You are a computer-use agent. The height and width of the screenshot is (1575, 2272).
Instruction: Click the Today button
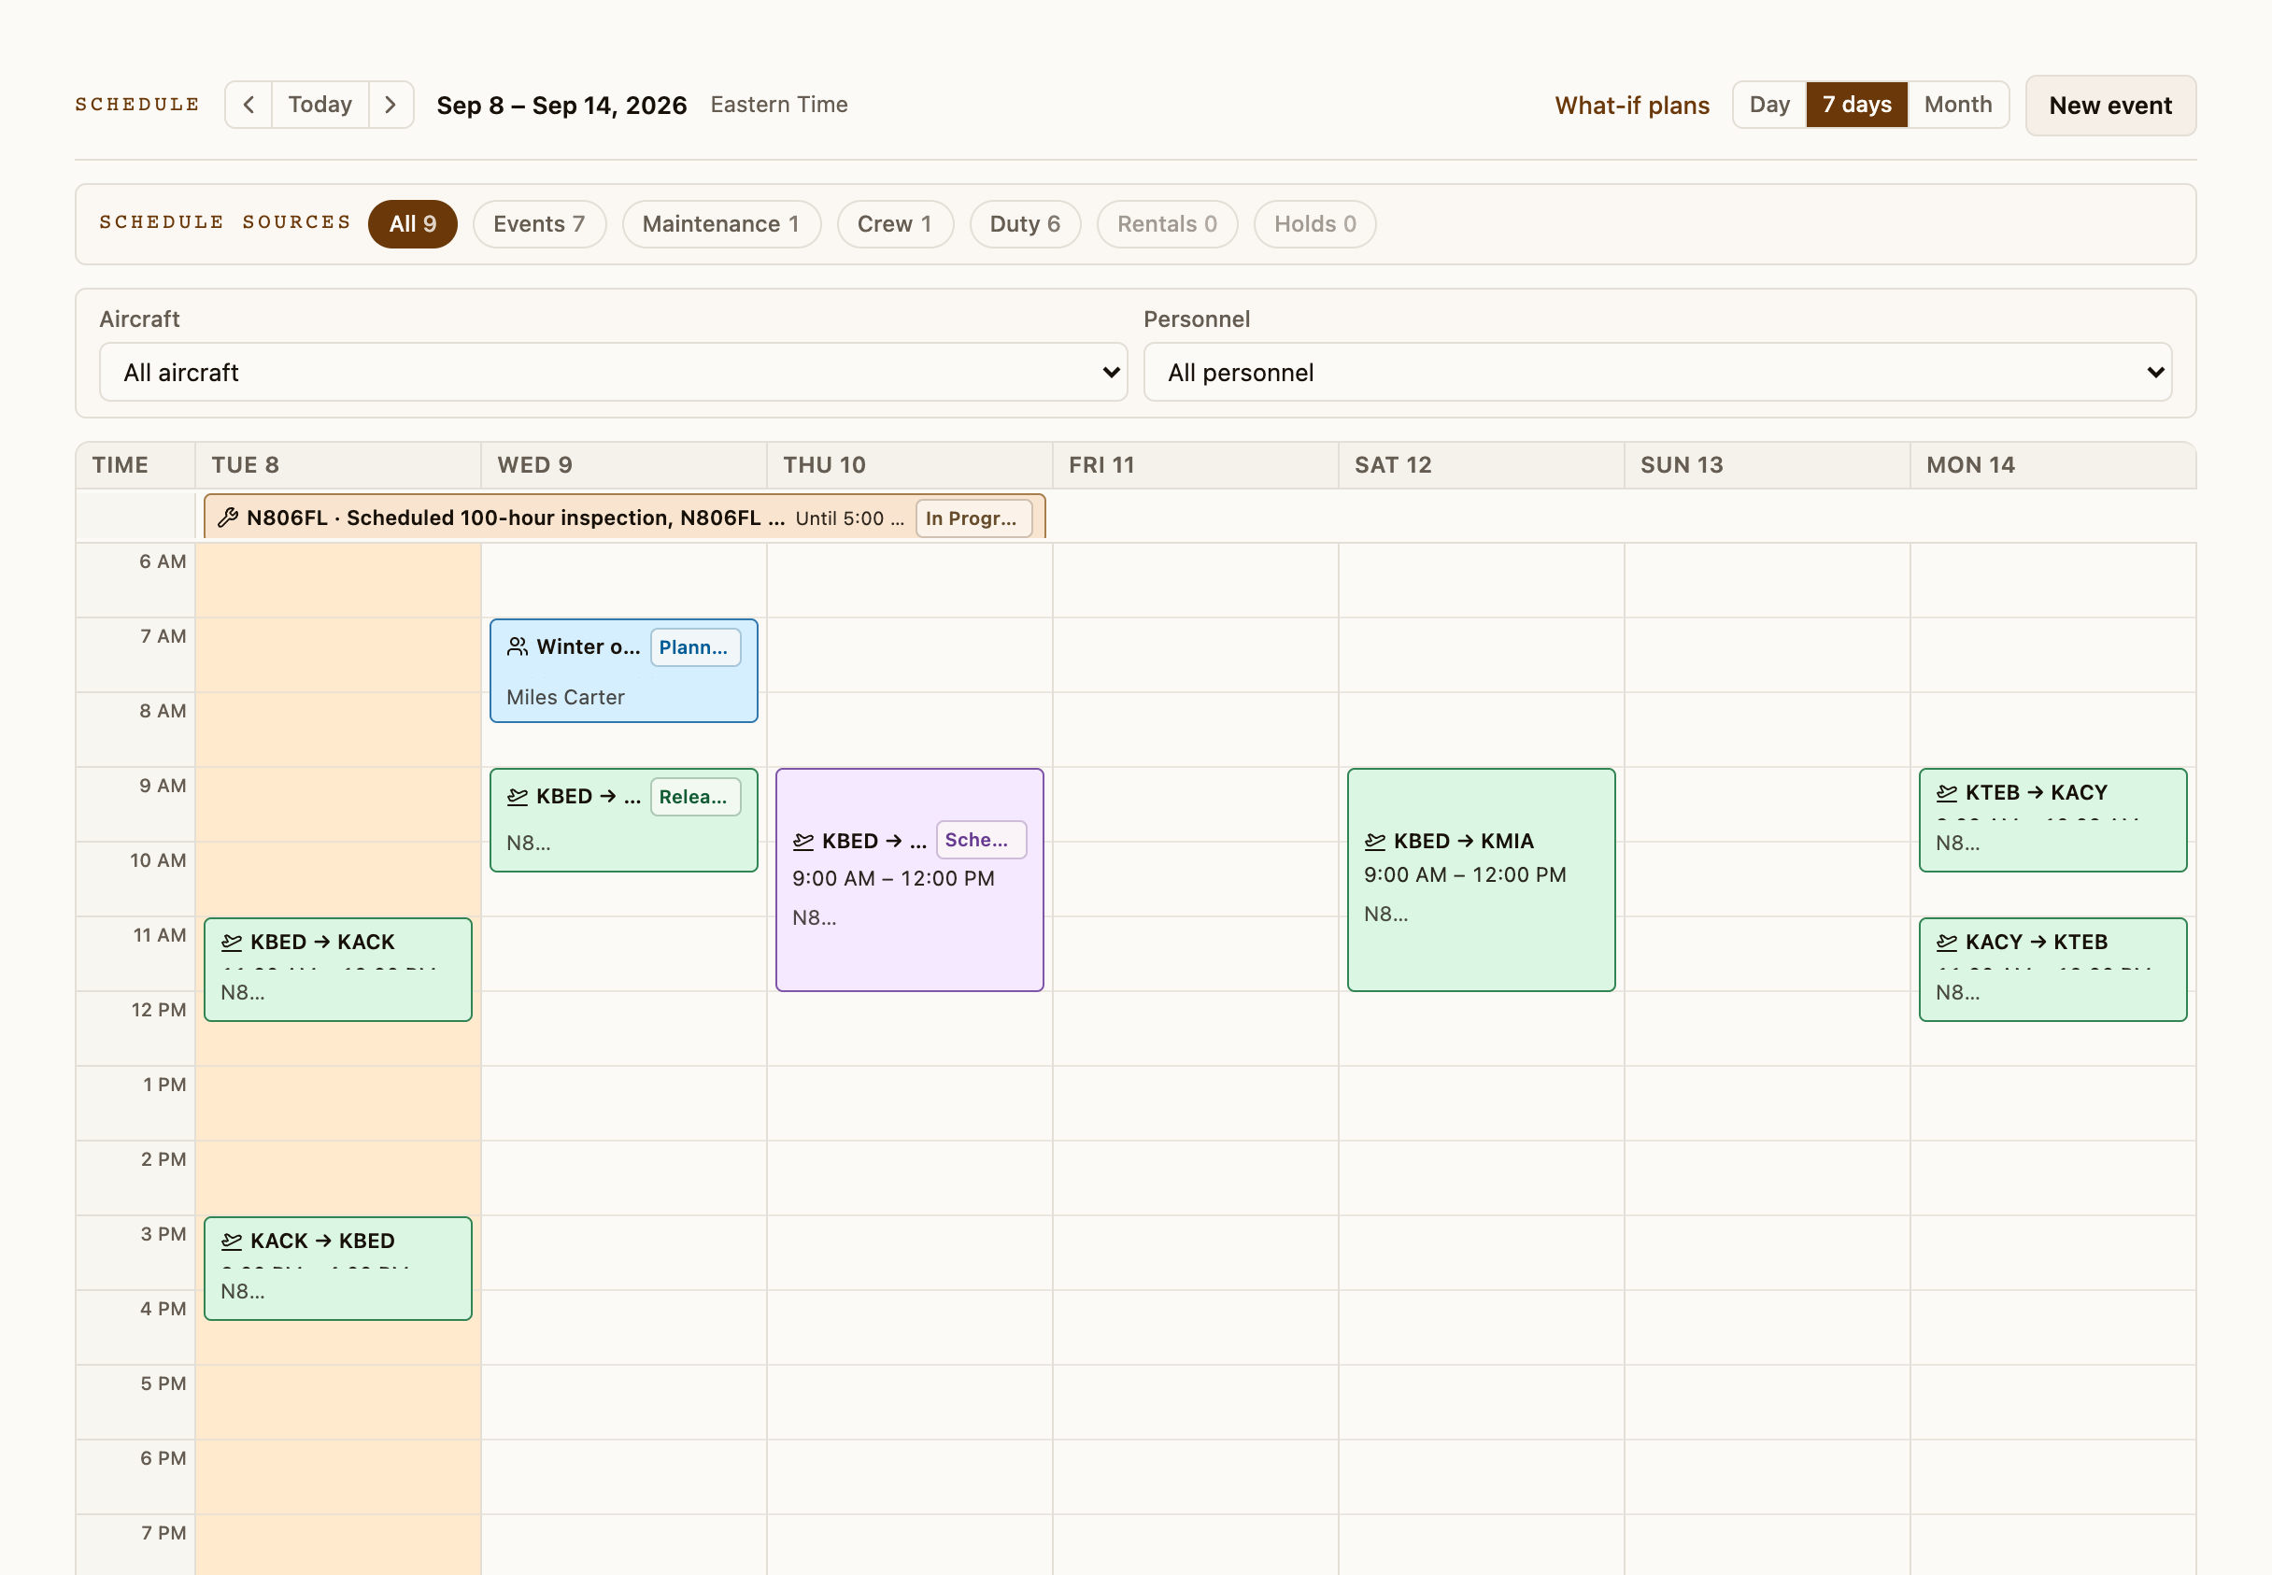click(x=319, y=105)
